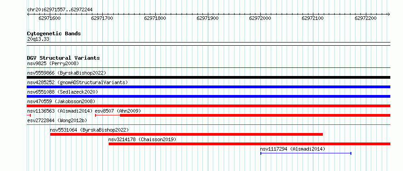
Task: Open variant esv2722844 (Wong2012b) label
Action: click(x=57, y=120)
